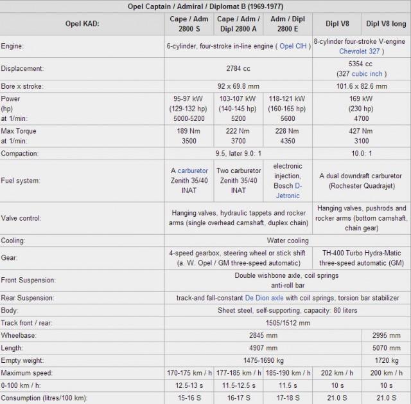Click the 1720 kg weight value

click(386, 360)
